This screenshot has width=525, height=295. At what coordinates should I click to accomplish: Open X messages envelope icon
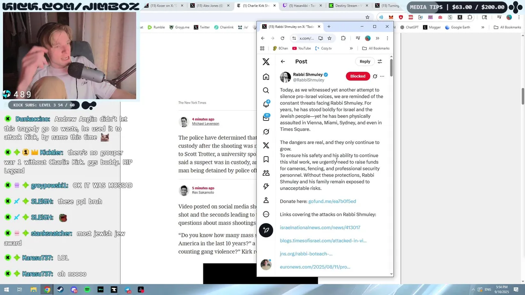[x=266, y=118]
